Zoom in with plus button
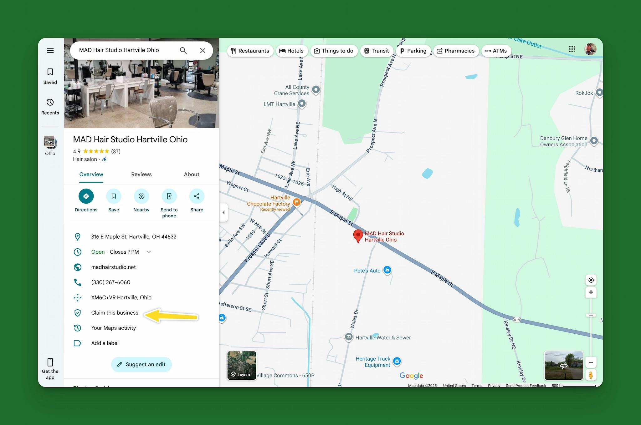This screenshot has width=641, height=425. [x=591, y=292]
